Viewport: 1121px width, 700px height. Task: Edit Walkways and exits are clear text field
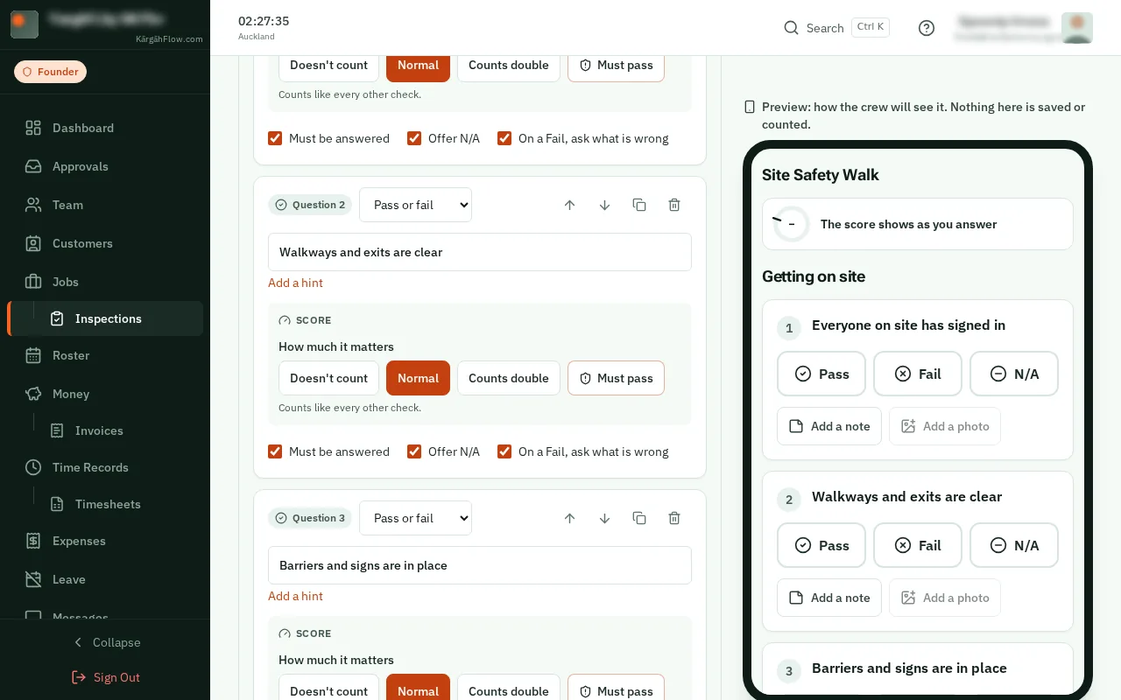[480, 252]
